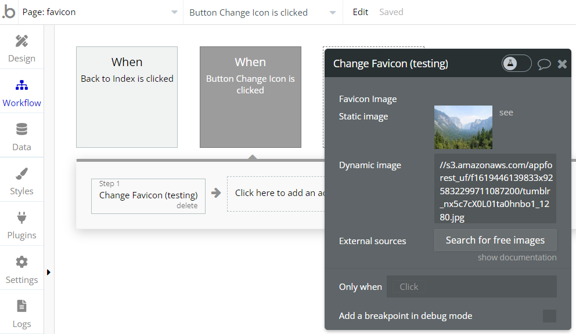Toggle the testing flask switch
576x334 pixels.
tap(516, 64)
